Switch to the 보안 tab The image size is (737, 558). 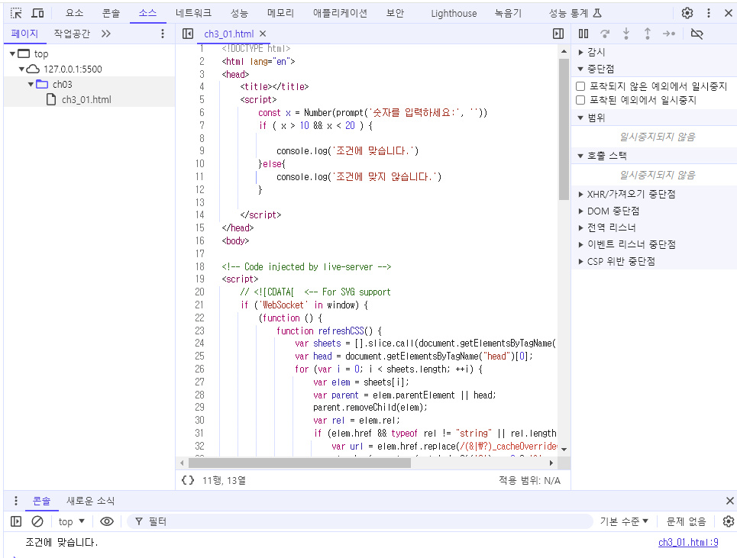(395, 13)
